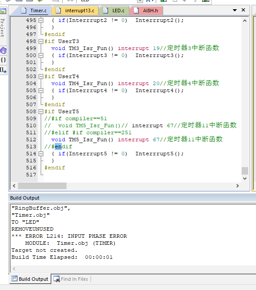Click the editor horizontal scroll right arrow
The image size is (256, 290).
238,186
